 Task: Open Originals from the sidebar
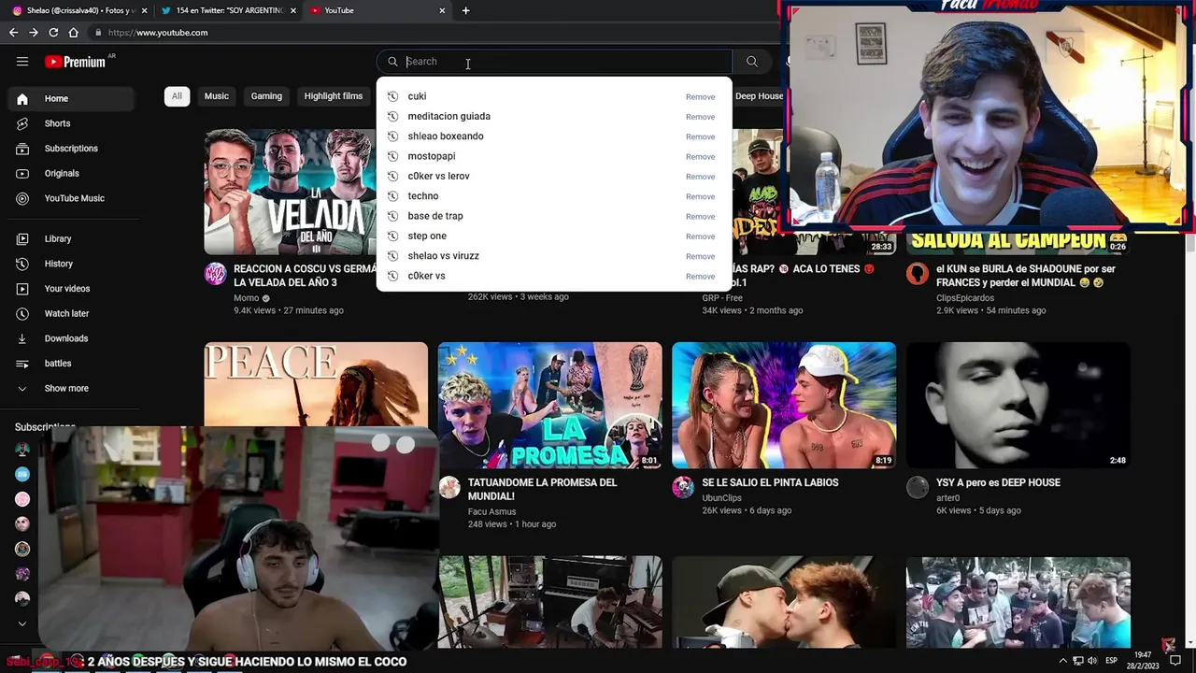point(69,174)
